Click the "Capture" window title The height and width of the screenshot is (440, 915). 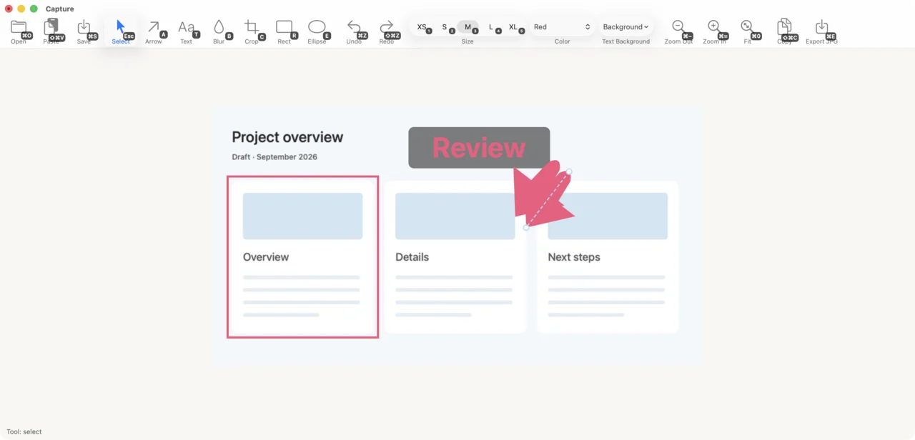[x=60, y=9]
